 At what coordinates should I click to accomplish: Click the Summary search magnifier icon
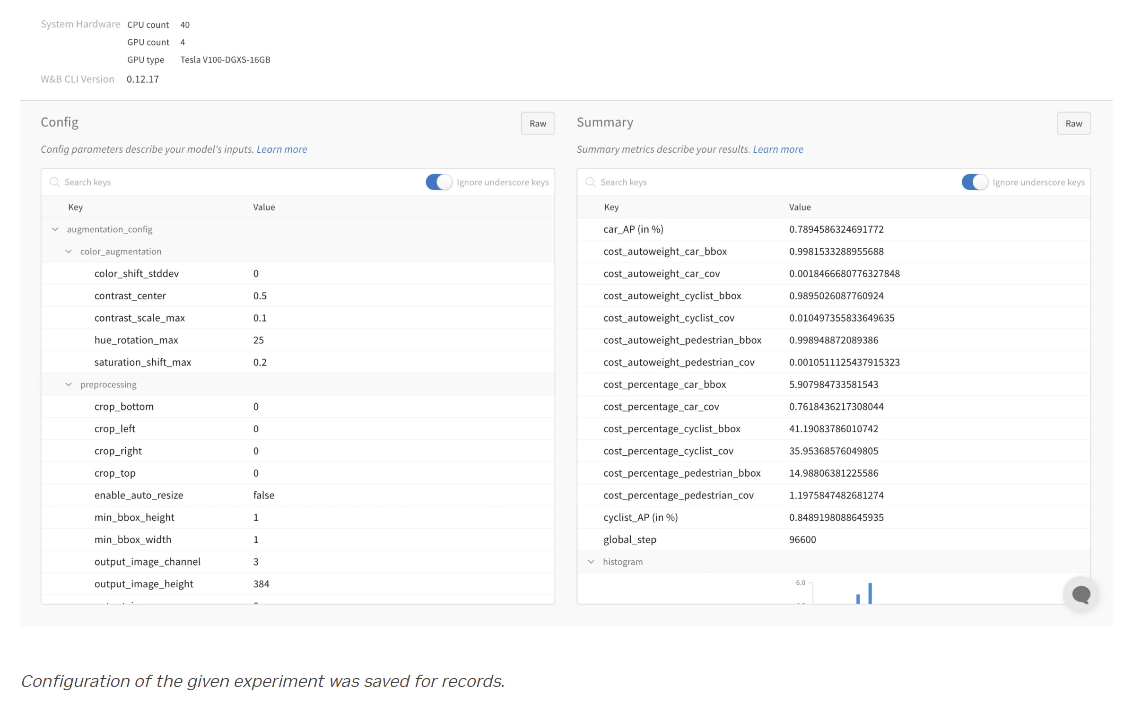tap(590, 182)
